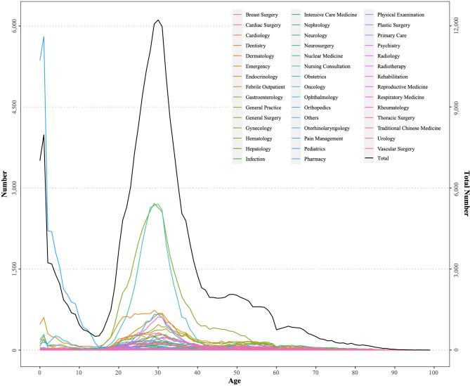Viewport: 470px width, 386px height.
Task: Click the line key beside Obstetrics
Action: (x=296, y=77)
